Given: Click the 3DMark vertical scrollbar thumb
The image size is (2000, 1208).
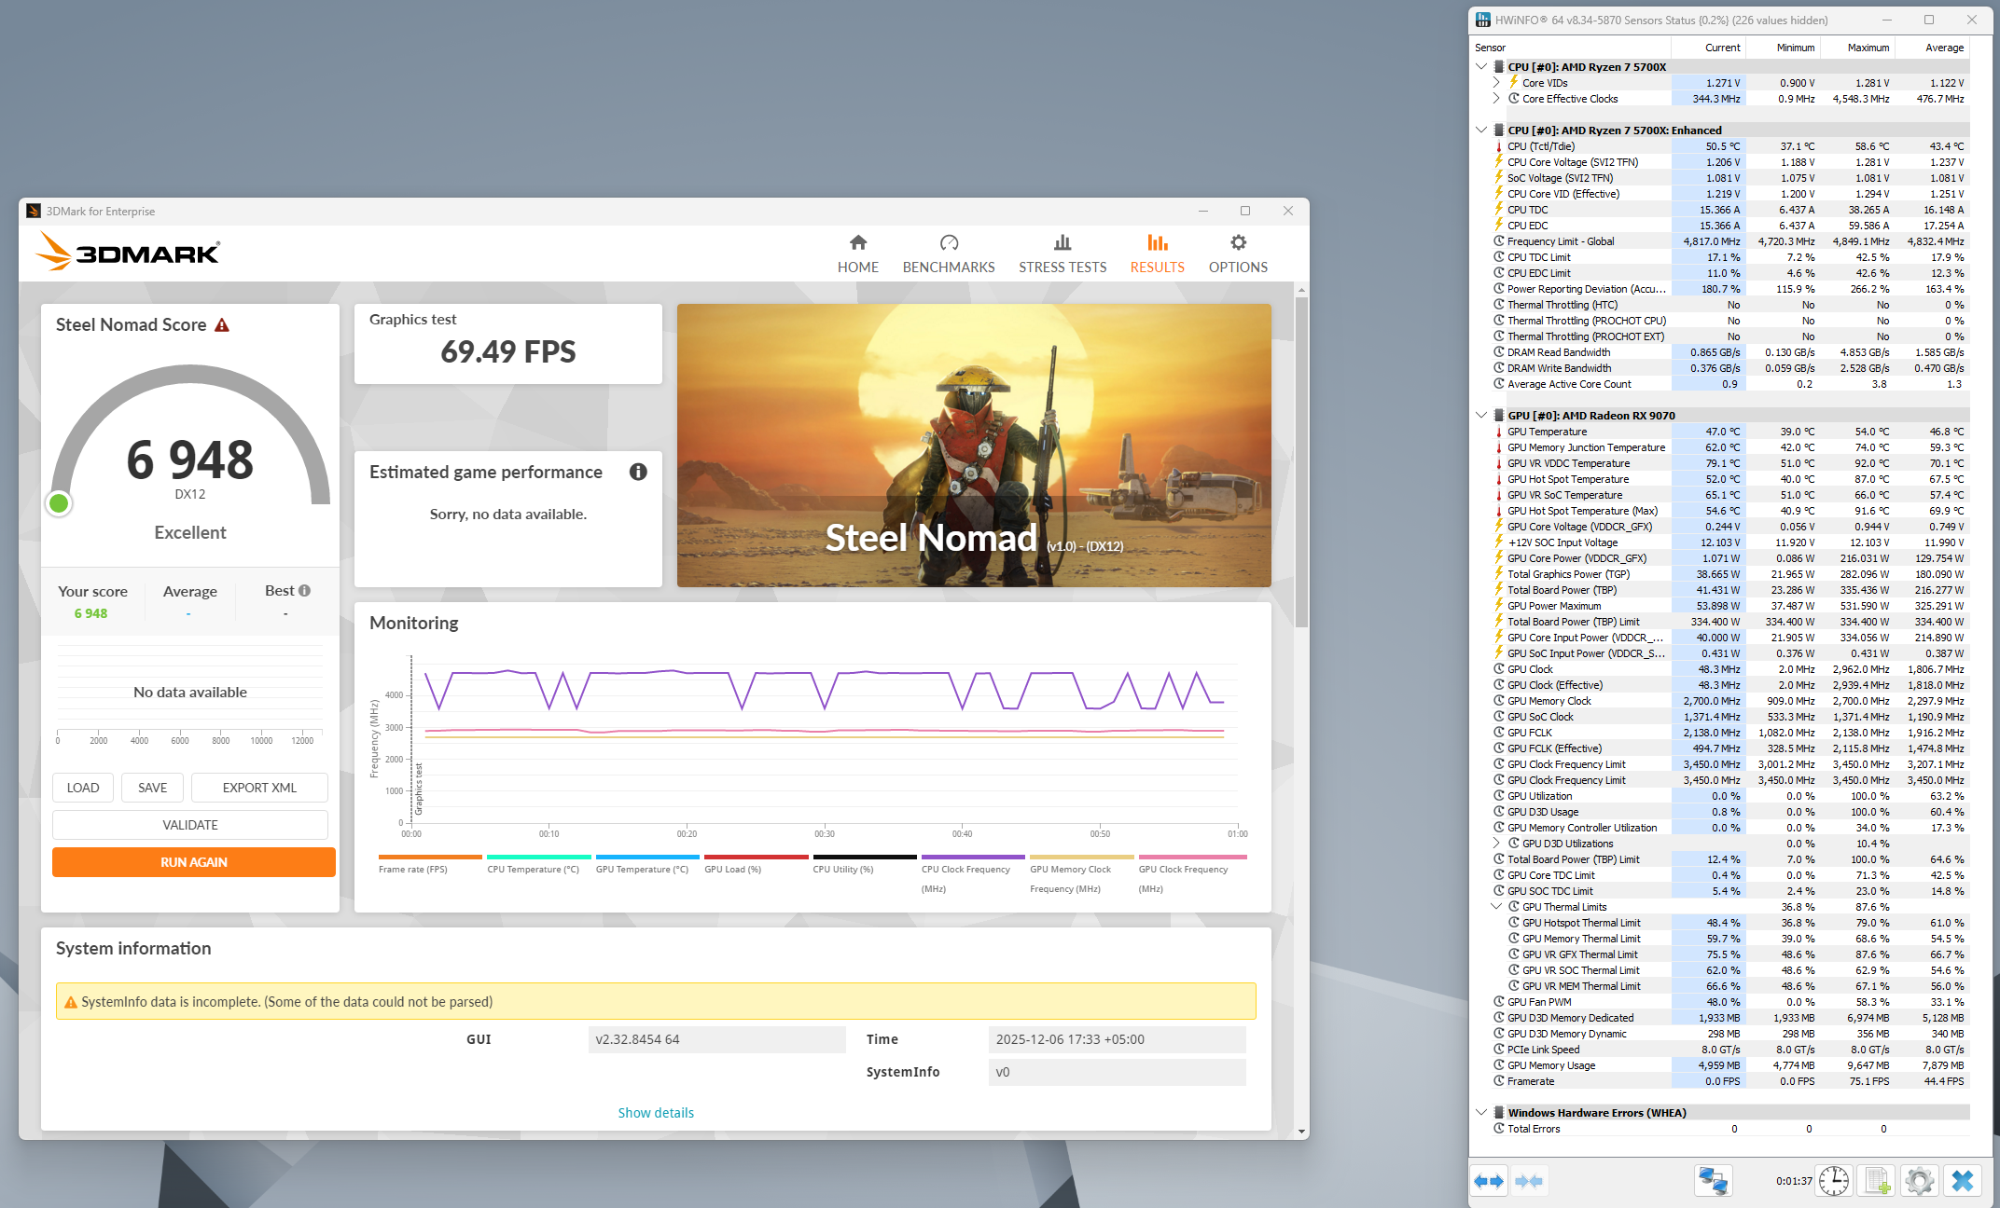Looking at the screenshot, I should tap(1301, 461).
